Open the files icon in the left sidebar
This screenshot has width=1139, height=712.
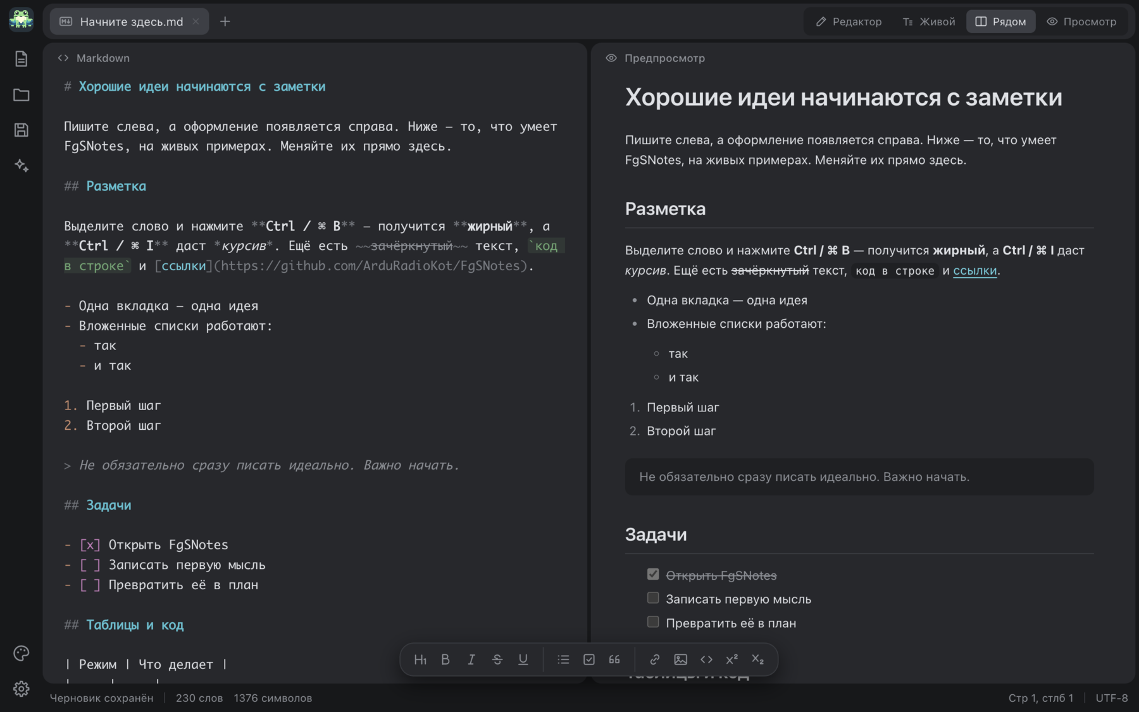(21, 59)
